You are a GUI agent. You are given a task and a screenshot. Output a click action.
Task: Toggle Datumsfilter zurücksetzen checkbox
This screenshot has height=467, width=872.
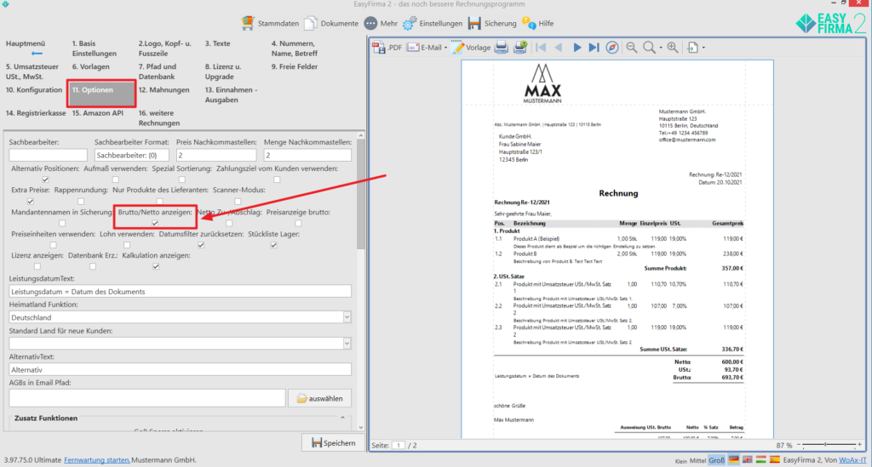(201, 245)
